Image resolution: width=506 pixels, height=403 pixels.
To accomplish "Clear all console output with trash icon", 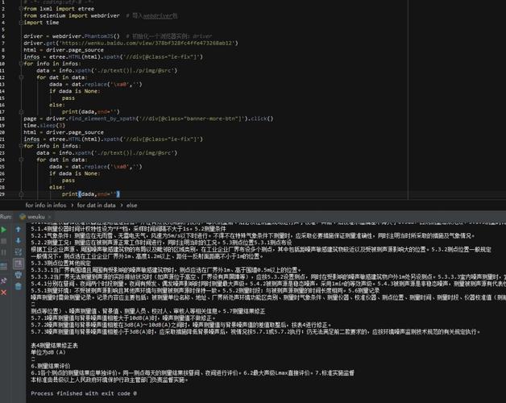I will pyautogui.click(x=18, y=286).
